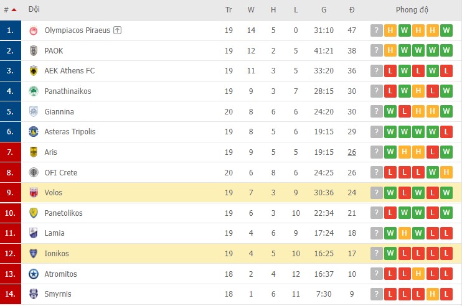This screenshot has height=306, width=462.
Task: Sort standings by the G goals column
Action: 324,10
